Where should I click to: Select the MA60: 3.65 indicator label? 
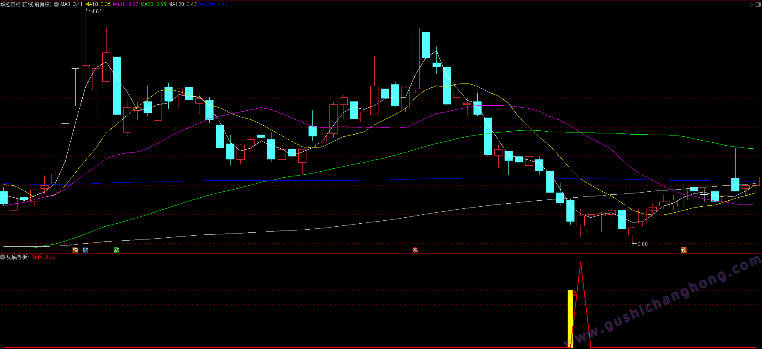click(x=153, y=4)
